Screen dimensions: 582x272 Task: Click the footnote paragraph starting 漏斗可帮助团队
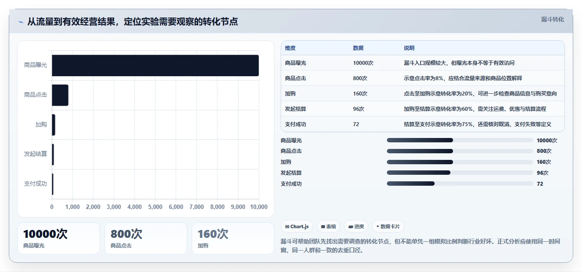(x=420, y=246)
